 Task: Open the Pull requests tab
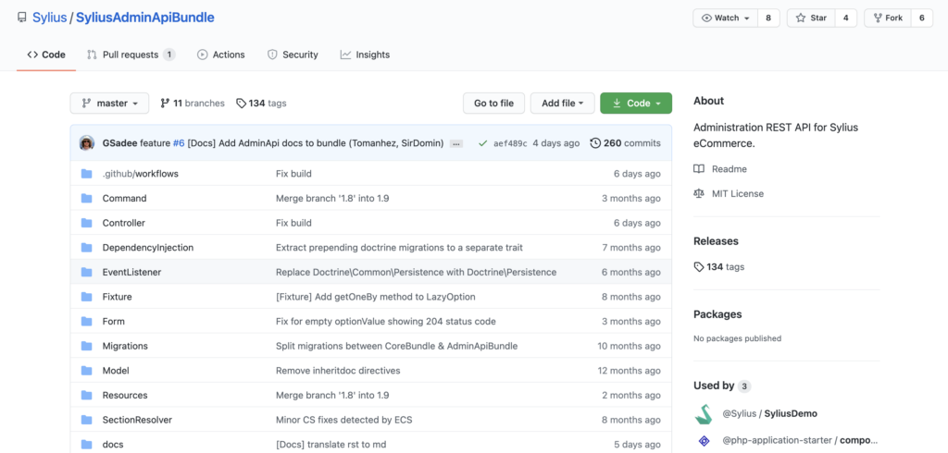coord(131,55)
